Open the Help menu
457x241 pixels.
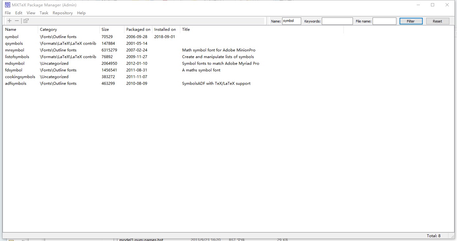(x=81, y=13)
